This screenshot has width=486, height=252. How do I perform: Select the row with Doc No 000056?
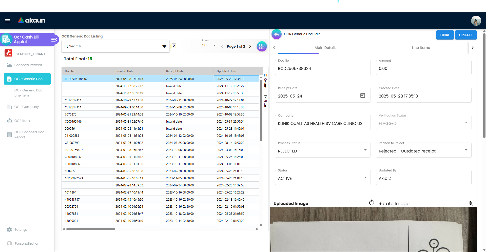[160, 129]
